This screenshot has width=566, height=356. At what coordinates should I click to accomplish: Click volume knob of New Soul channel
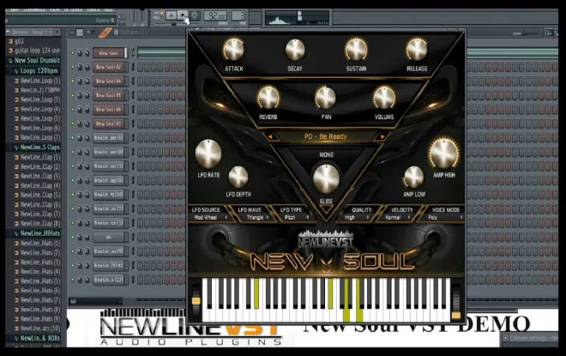click(x=87, y=52)
